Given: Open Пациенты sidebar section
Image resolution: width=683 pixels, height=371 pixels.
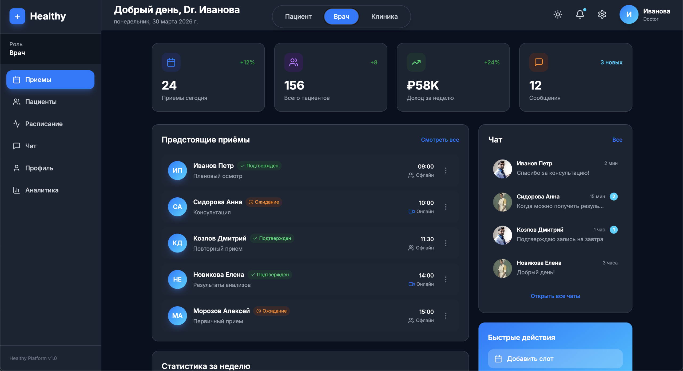Looking at the screenshot, I should [41, 102].
